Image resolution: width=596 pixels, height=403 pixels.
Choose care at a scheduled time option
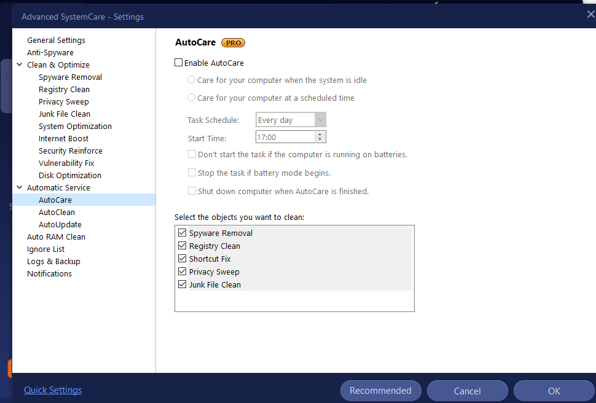pyautogui.click(x=192, y=98)
